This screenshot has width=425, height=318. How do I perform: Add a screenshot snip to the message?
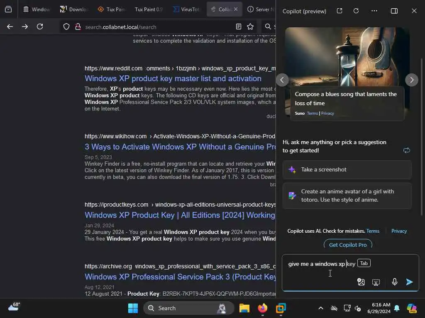point(376,282)
